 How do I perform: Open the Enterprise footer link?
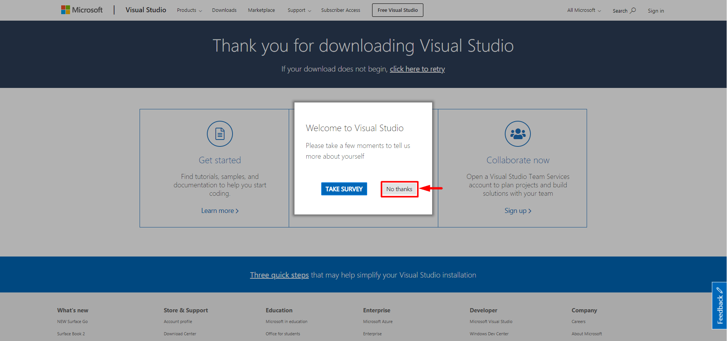(x=372, y=334)
